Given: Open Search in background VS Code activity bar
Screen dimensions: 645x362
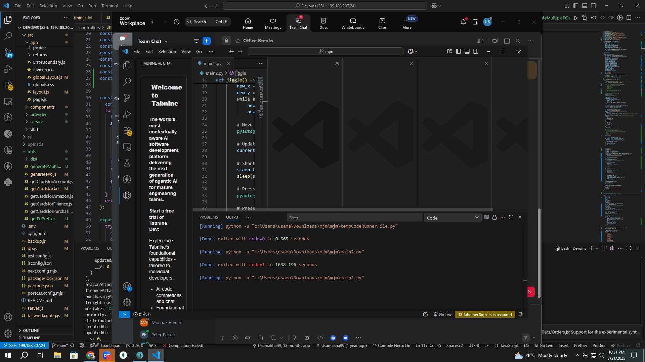Looking at the screenshot, I should (8, 36).
